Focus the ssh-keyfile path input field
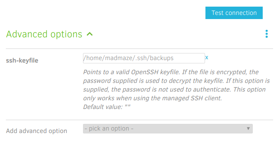 [x=144, y=58]
